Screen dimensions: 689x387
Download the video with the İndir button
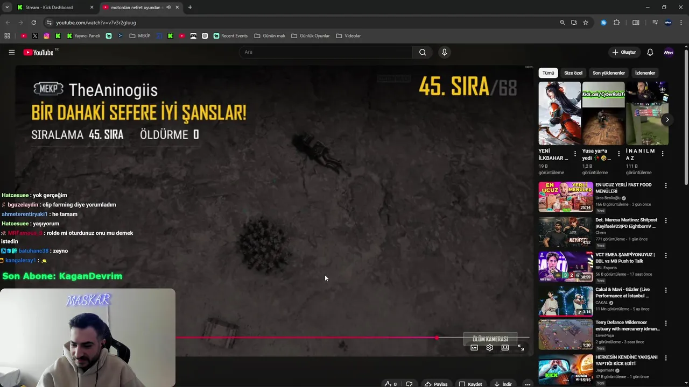[x=503, y=384]
